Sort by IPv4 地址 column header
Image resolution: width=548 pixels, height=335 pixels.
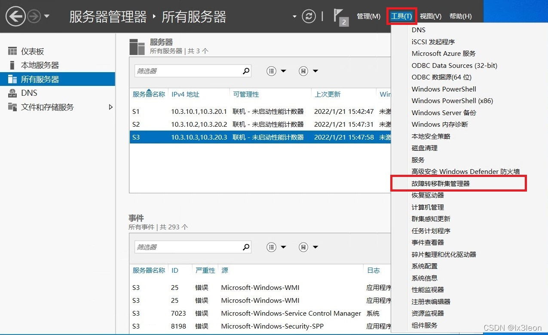[x=185, y=94]
